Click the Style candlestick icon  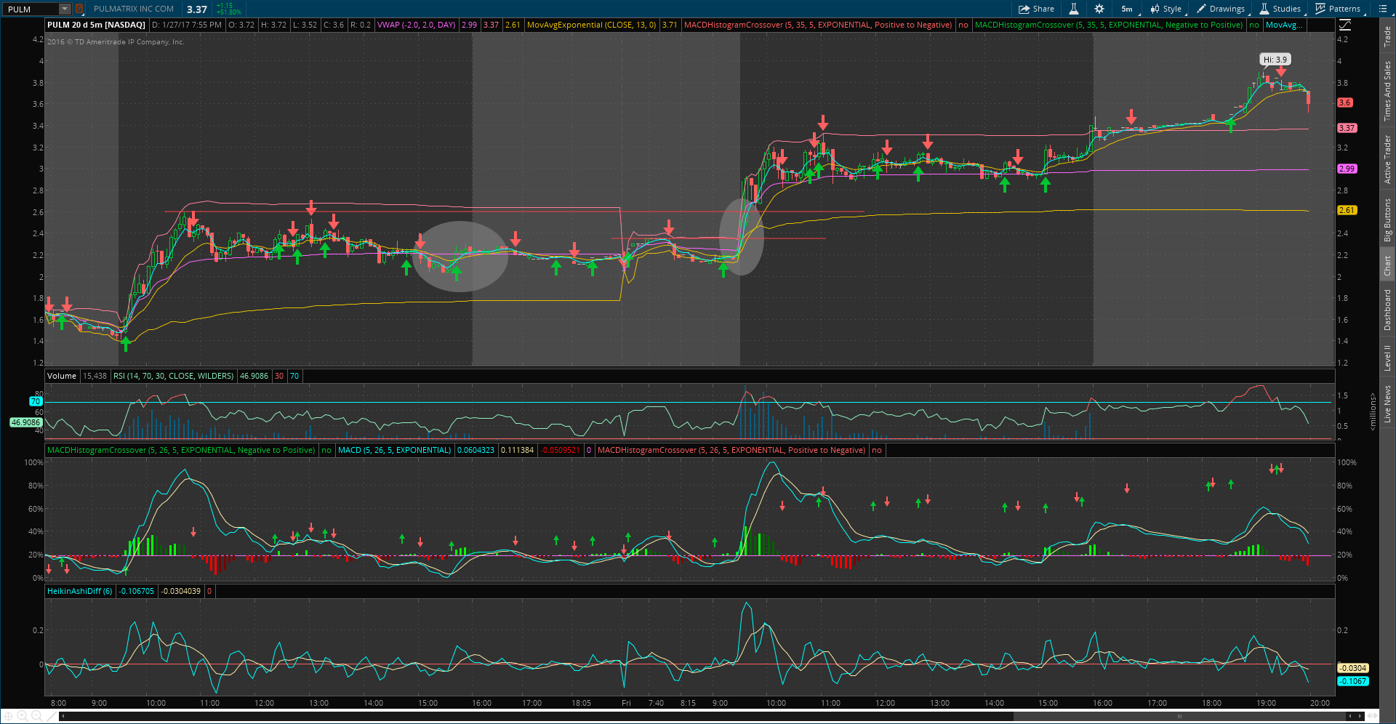pos(1155,9)
